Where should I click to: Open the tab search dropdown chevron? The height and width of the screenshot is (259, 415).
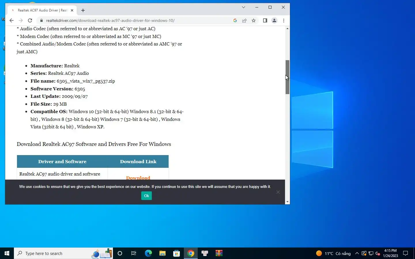244,7
